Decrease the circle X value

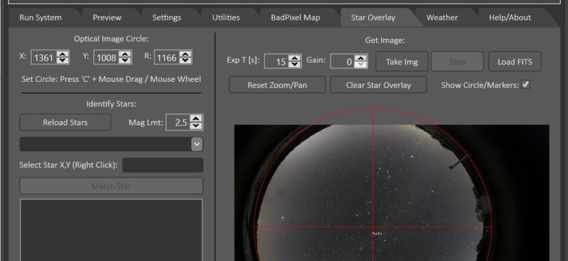tap(63, 60)
